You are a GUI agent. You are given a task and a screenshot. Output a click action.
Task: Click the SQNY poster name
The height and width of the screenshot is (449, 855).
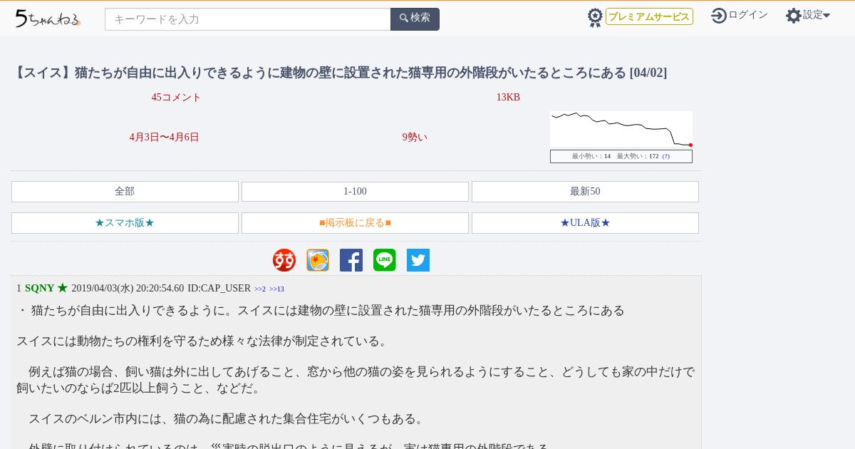click(40, 288)
